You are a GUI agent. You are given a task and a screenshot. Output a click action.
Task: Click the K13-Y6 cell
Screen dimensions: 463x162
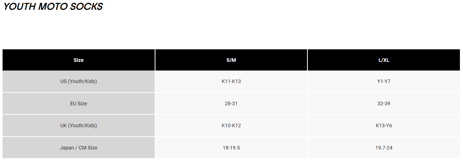click(384, 125)
